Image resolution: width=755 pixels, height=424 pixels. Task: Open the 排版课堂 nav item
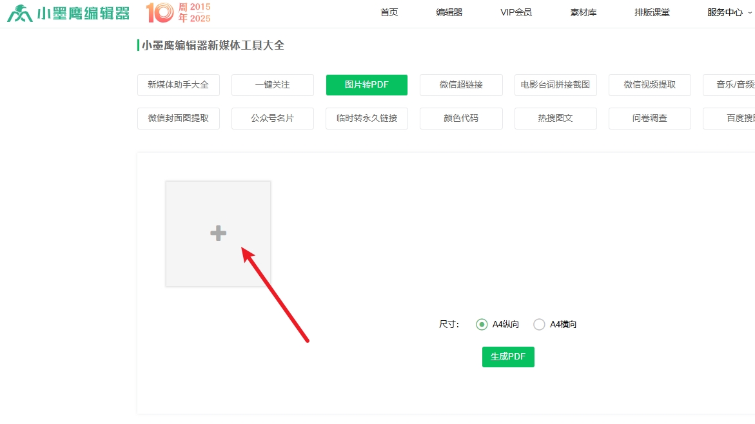[652, 12]
